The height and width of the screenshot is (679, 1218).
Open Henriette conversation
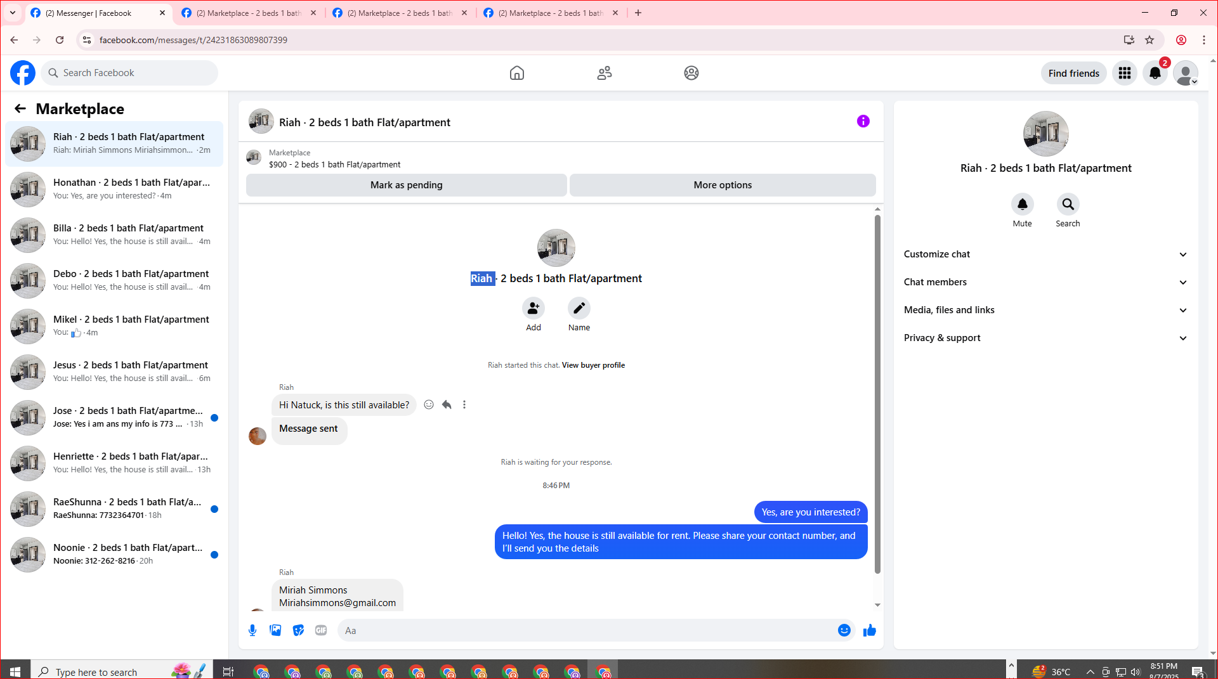114,463
